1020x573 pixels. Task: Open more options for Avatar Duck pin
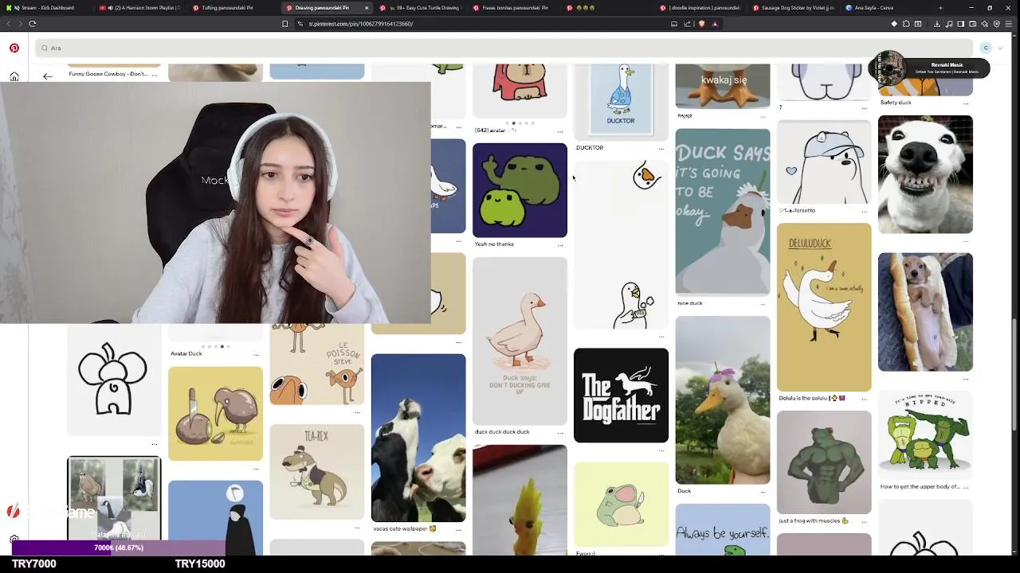click(256, 354)
